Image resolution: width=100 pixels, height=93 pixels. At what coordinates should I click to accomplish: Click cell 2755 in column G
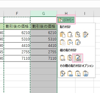coord(43,52)
